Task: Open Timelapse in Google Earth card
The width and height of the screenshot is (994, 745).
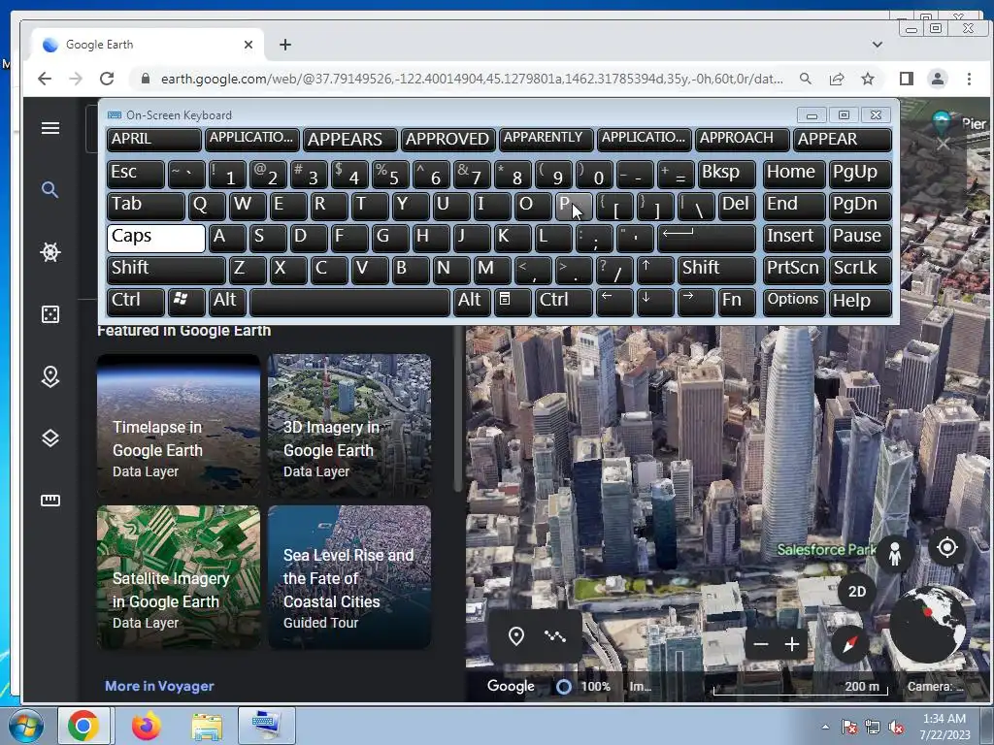Action: pos(179,426)
